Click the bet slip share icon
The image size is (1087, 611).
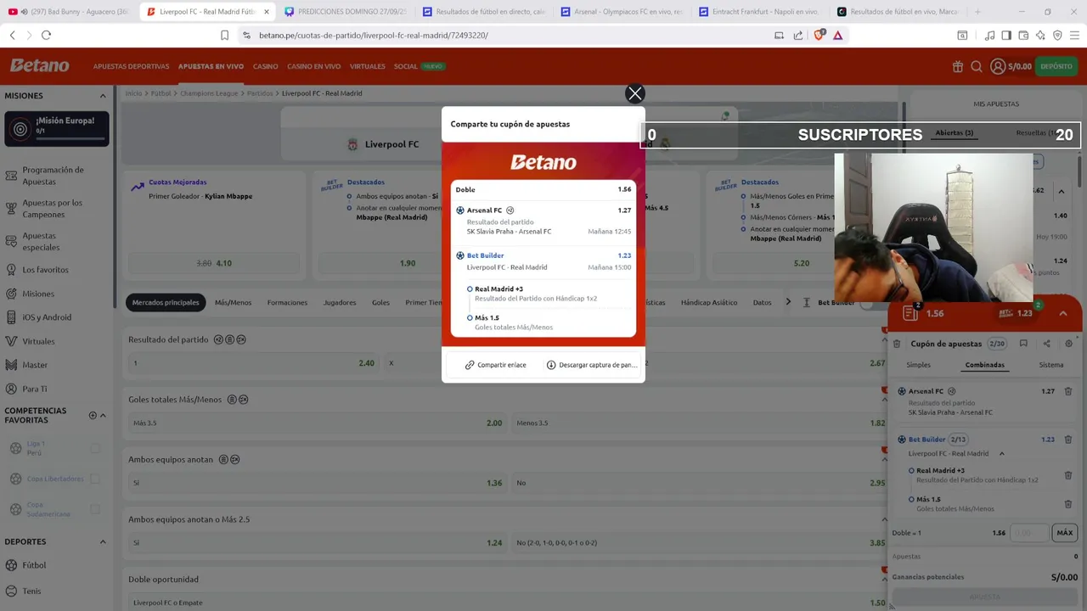coord(1046,344)
